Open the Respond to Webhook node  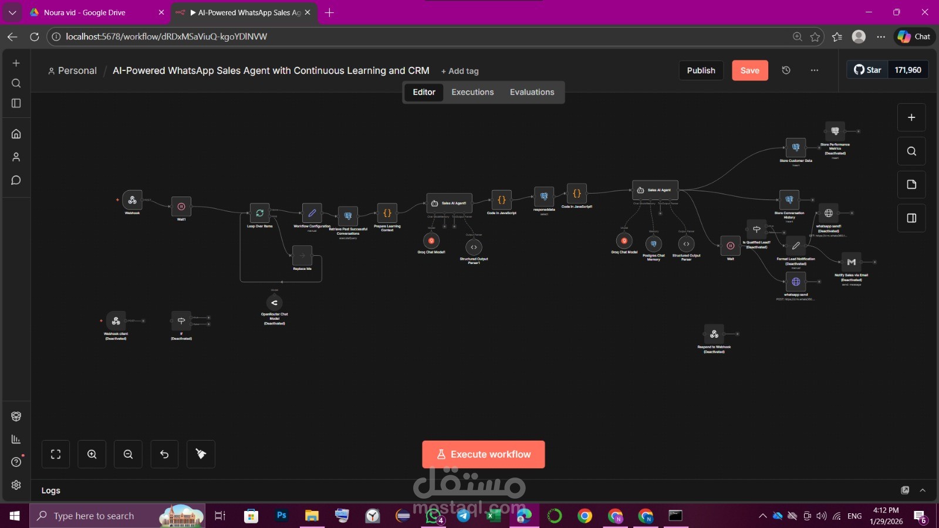(x=714, y=334)
